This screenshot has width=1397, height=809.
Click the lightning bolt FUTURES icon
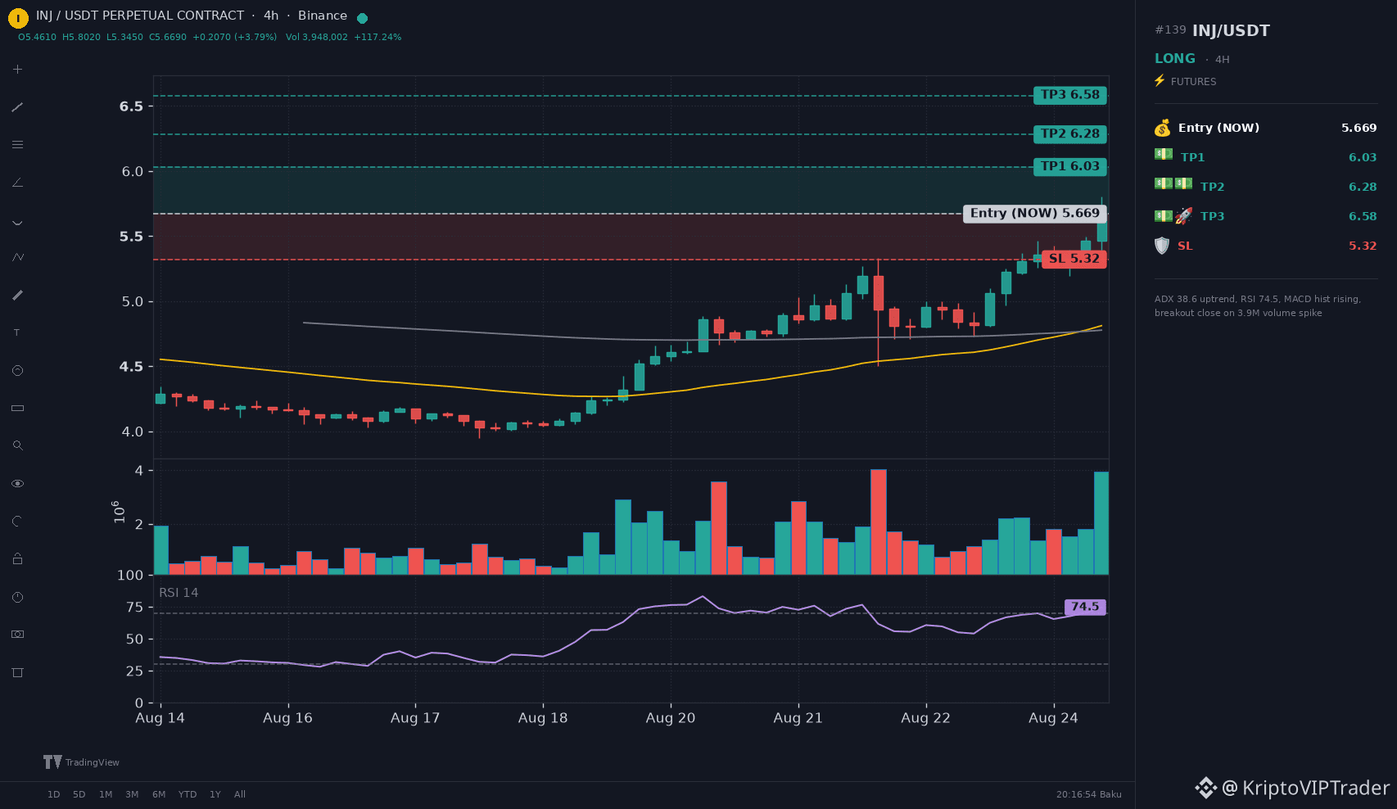(x=1160, y=80)
